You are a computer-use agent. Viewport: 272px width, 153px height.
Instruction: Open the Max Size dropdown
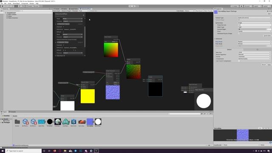254,52
